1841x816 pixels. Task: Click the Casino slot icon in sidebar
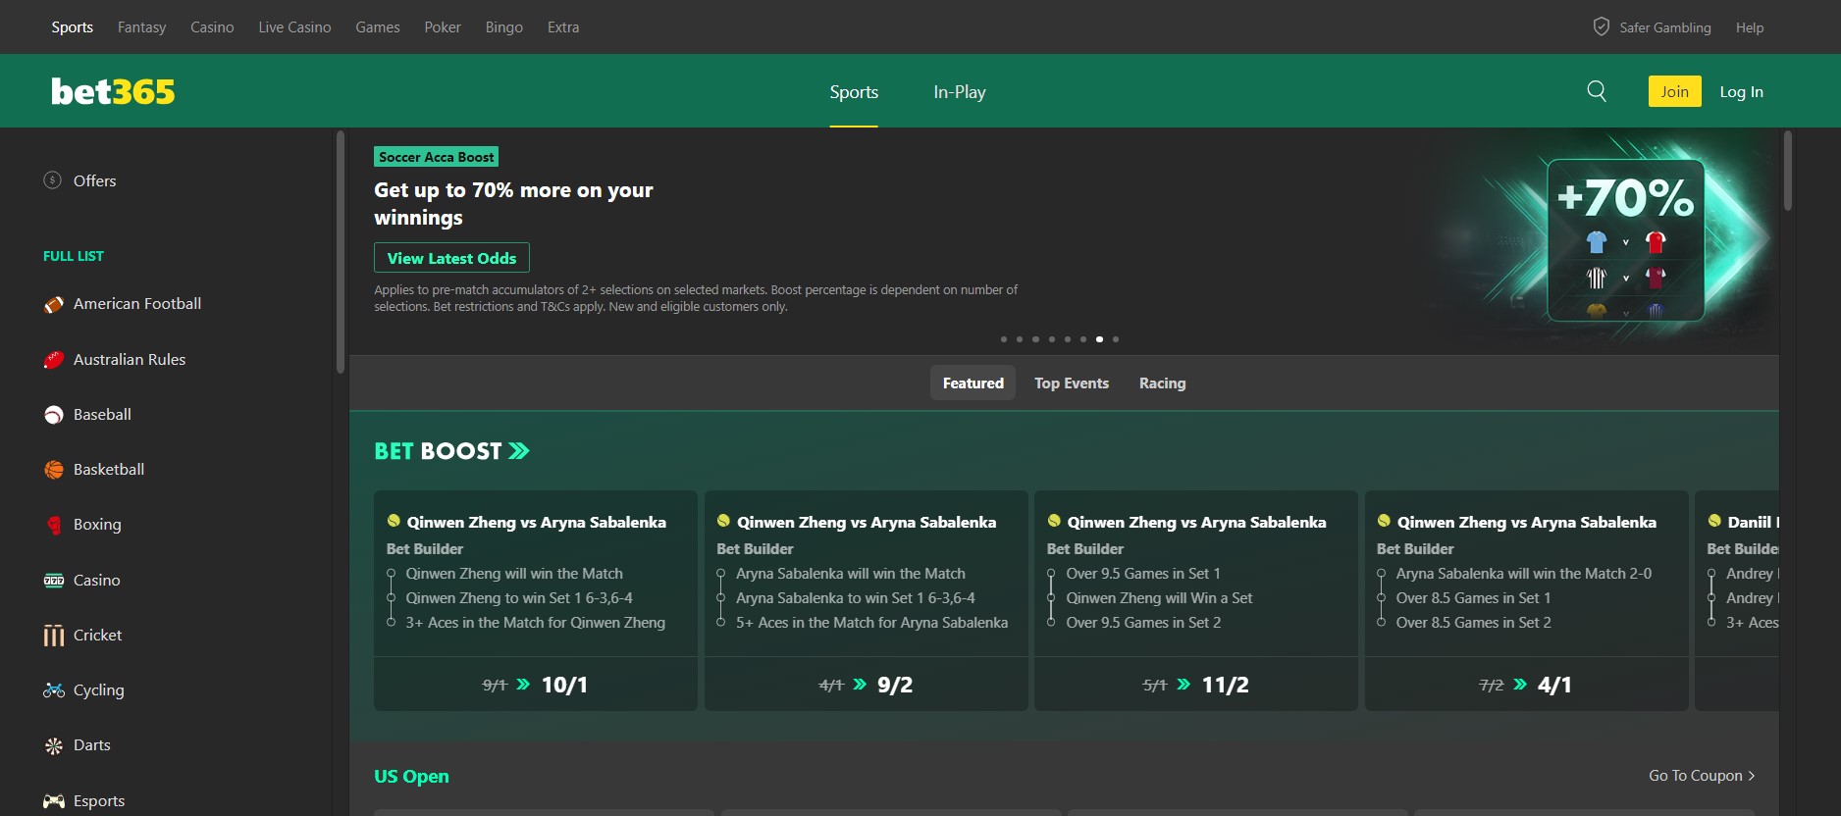[54, 581]
